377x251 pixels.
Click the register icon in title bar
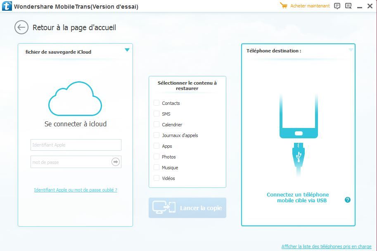point(348,6)
